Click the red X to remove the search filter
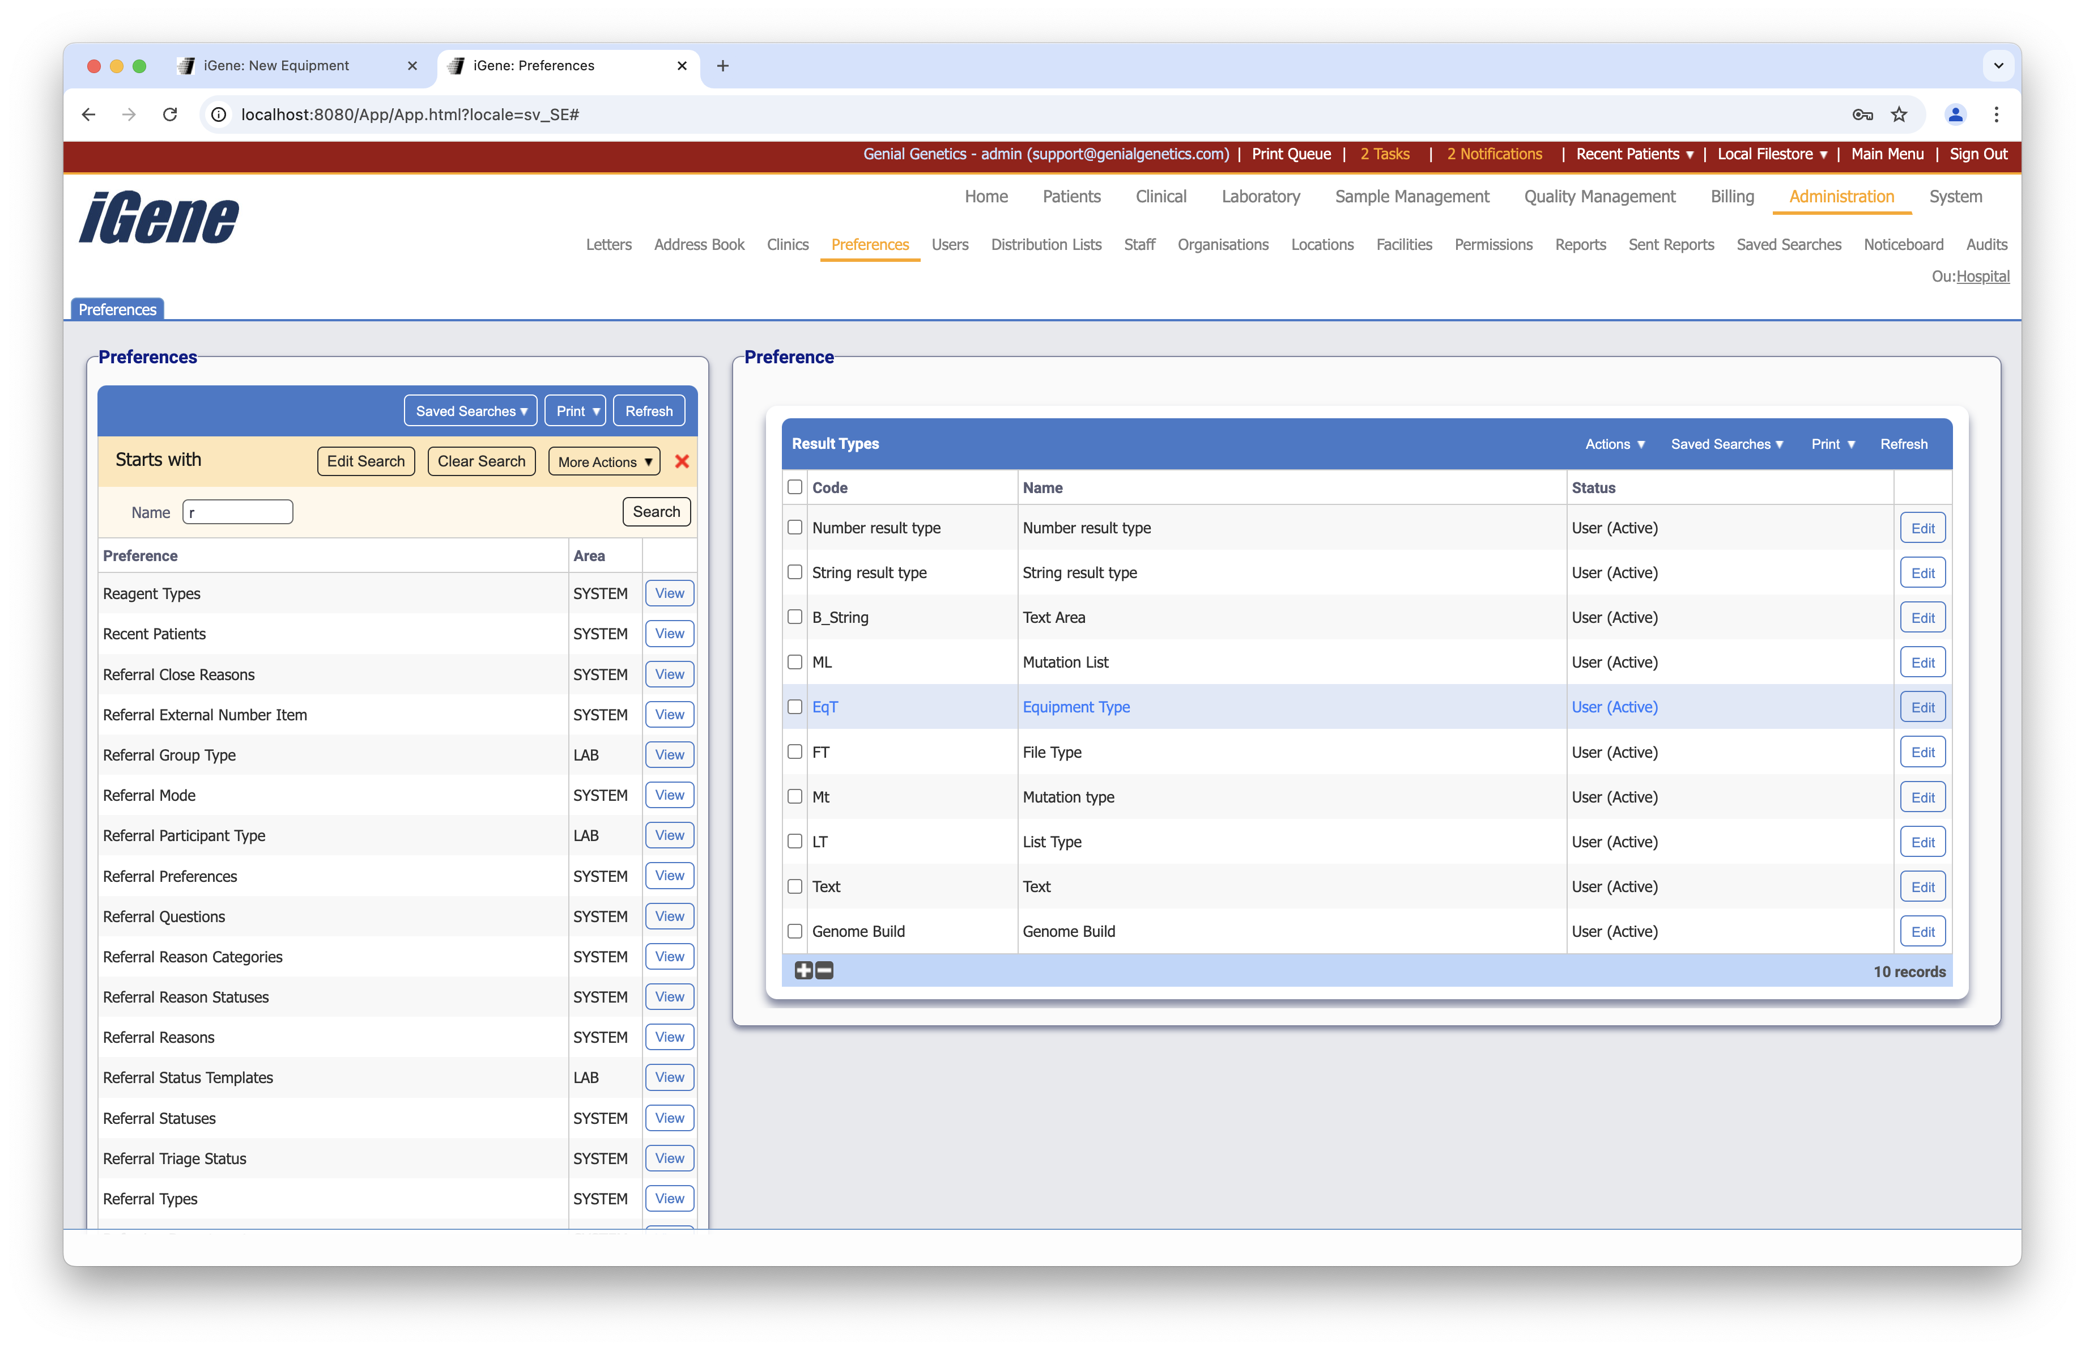The height and width of the screenshot is (1350, 2085). tap(682, 462)
